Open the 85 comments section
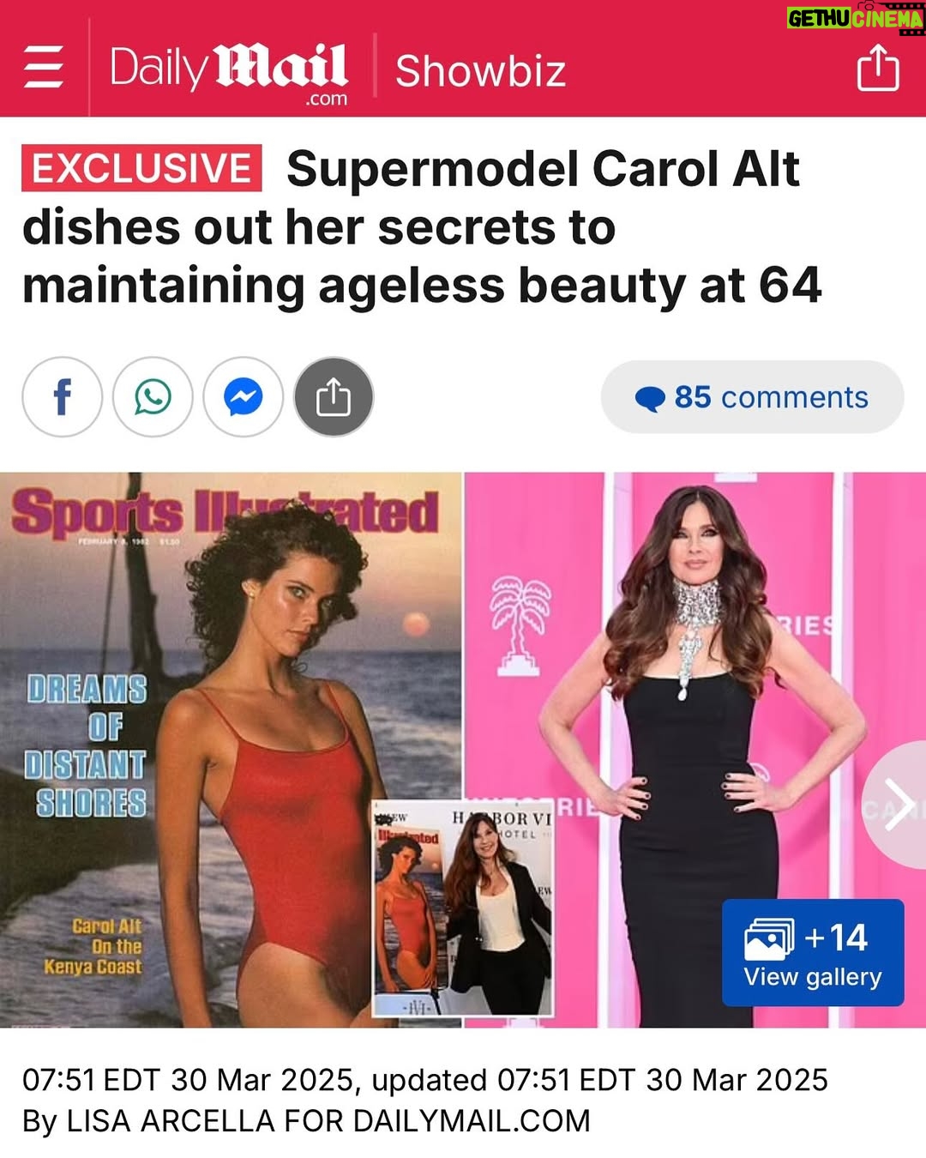The width and height of the screenshot is (926, 1158). pyautogui.click(x=752, y=397)
